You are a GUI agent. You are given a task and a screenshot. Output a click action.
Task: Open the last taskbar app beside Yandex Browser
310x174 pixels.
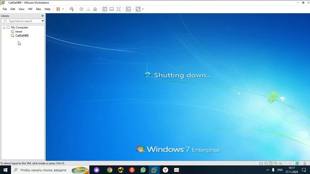[176, 170]
